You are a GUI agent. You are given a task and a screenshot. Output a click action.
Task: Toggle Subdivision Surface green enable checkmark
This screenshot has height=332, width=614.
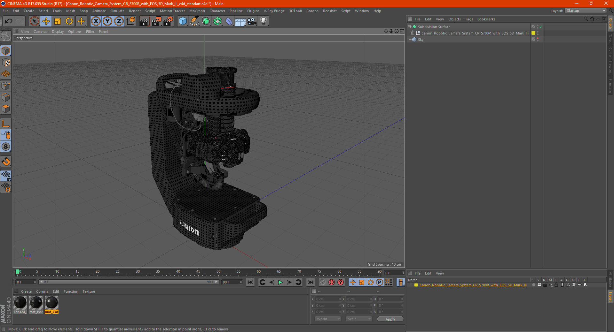coord(541,27)
